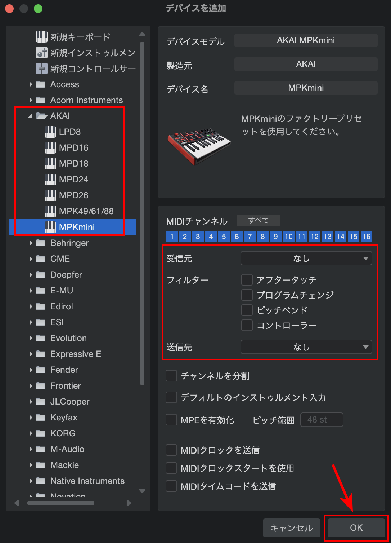Toggle MIDI channel 7

250,236
